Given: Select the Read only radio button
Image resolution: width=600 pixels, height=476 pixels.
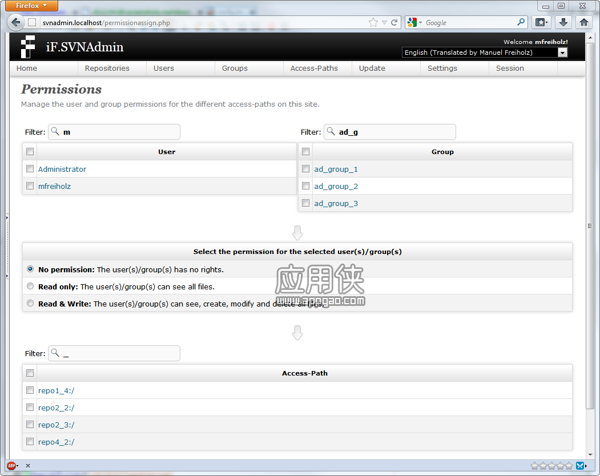Looking at the screenshot, I should [30, 286].
